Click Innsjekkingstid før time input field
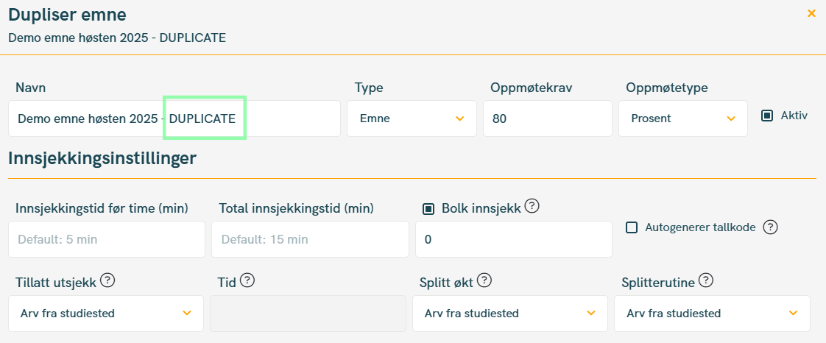Viewport: 826px width, 343px height. click(107, 239)
